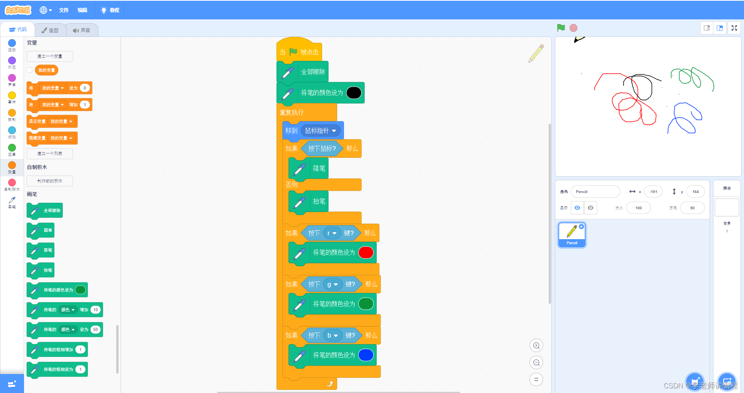
Task: Open the 文件 menu
Action: [64, 10]
